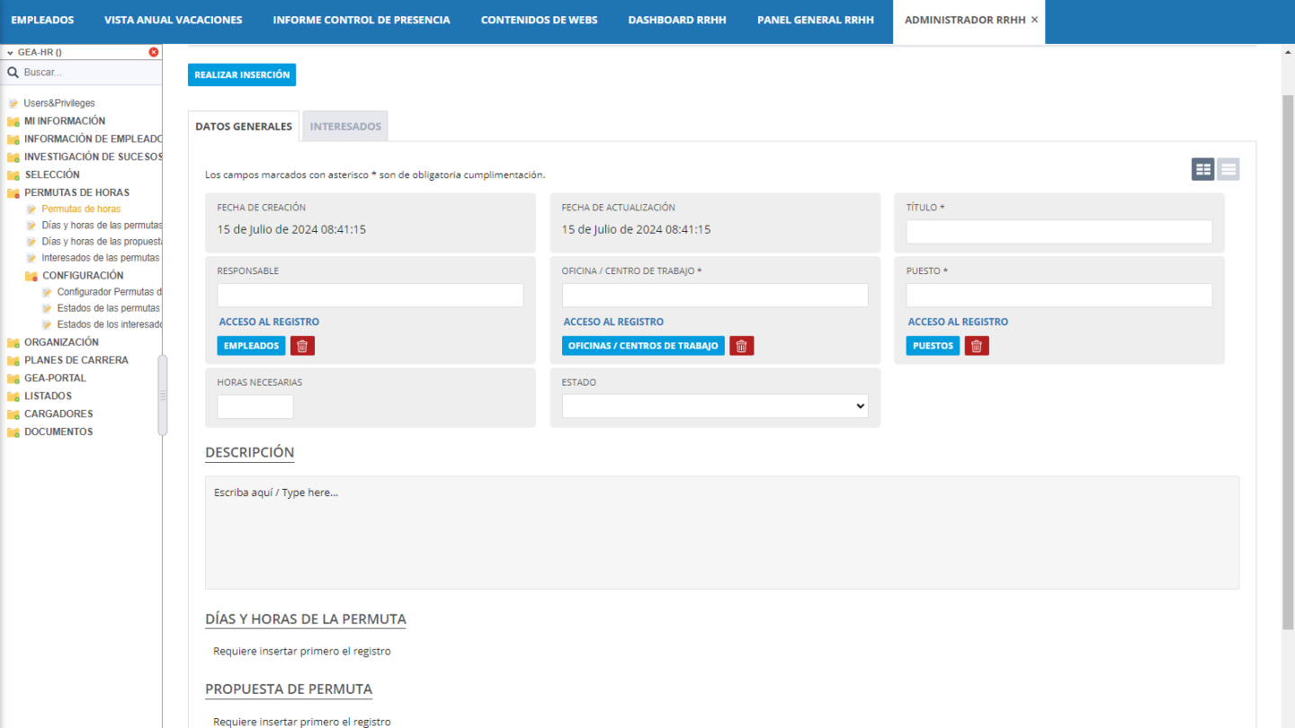Collapse the GEA-HR tree header
This screenshot has width=1295, height=728.
pos(10,52)
